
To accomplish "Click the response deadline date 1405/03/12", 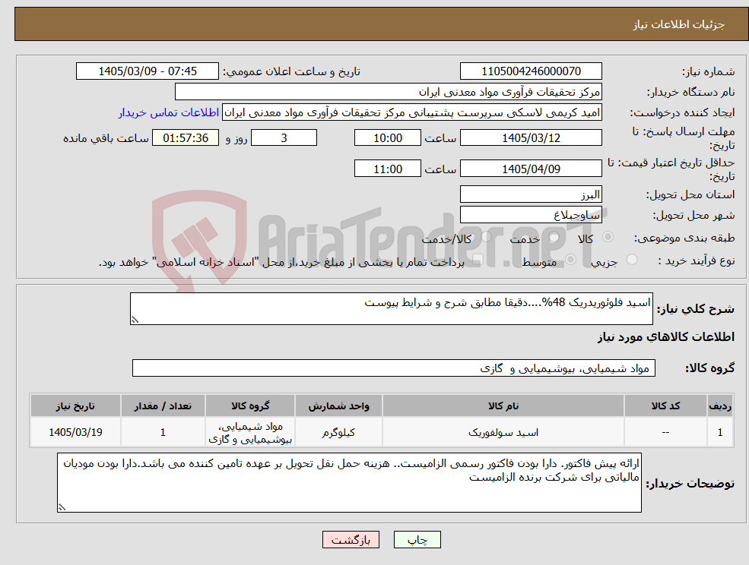I will pos(531,138).
